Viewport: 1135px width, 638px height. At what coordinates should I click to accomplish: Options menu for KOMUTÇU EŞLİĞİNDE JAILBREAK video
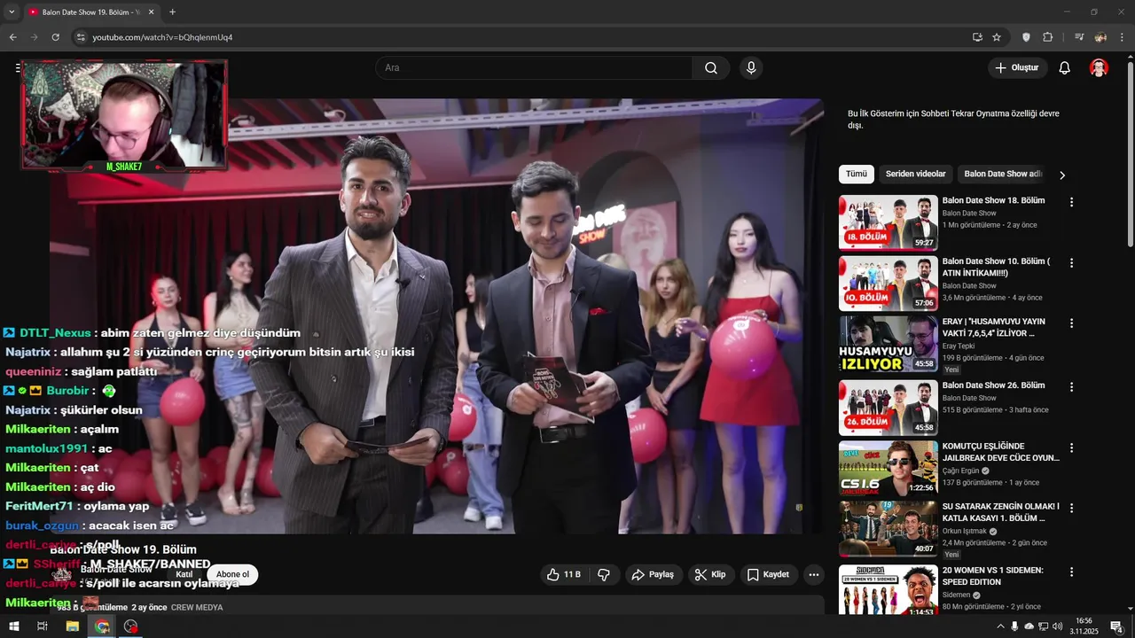tap(1071, 447)
